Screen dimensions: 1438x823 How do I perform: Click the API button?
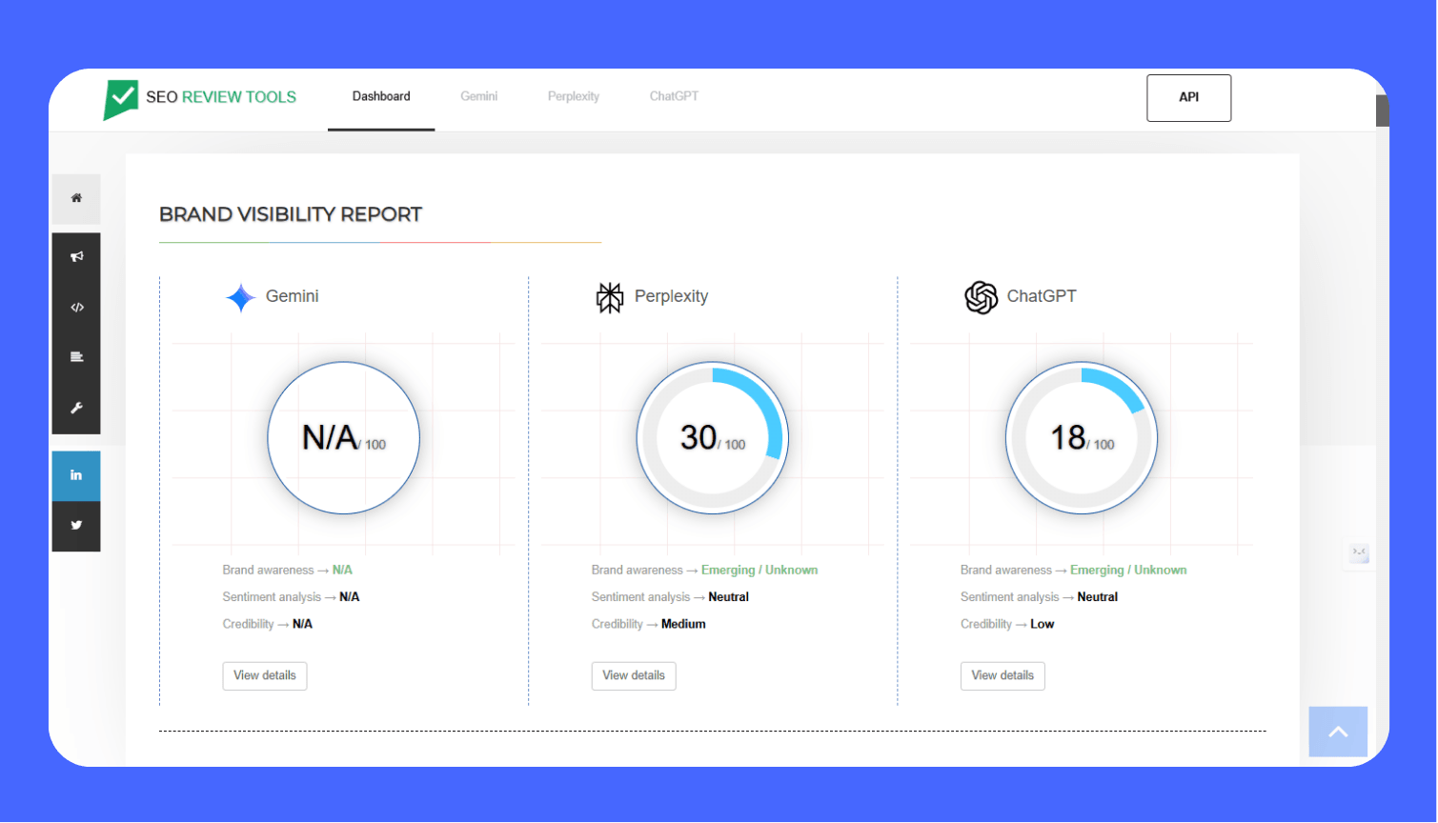[x=1188, y=98]
